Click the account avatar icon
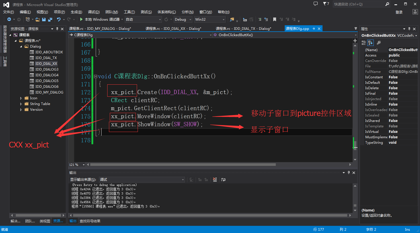The image size is (420, 233). (x=415, y=12)
